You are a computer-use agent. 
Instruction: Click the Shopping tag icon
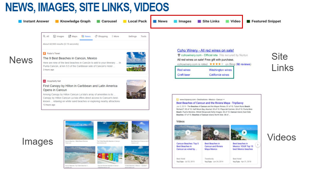tap(96, 36)
